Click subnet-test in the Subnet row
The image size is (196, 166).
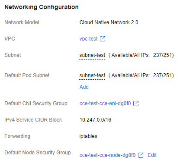[92, 55]
